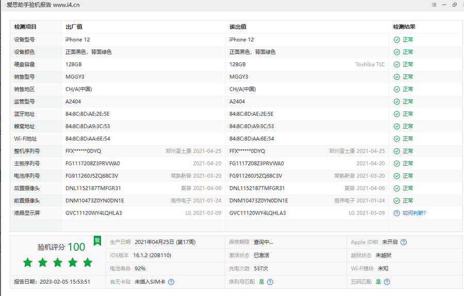
Task: Select factory mainboard serial FG1117208Z3PRVWA0
Action: pos(93,164)
